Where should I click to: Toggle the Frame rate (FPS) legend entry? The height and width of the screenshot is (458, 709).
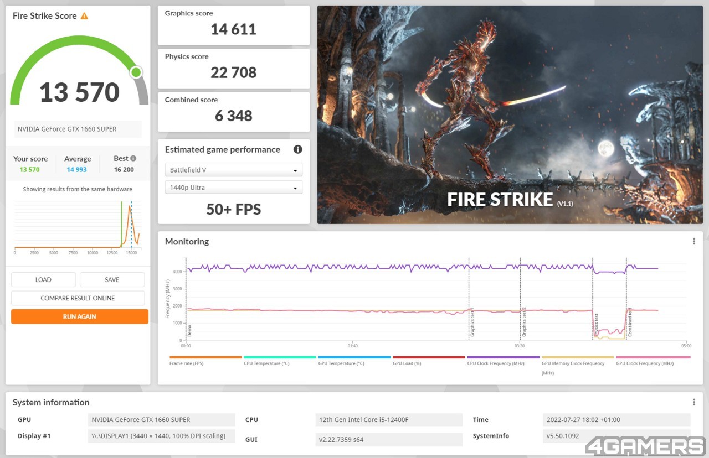click(x=205, y=361)
